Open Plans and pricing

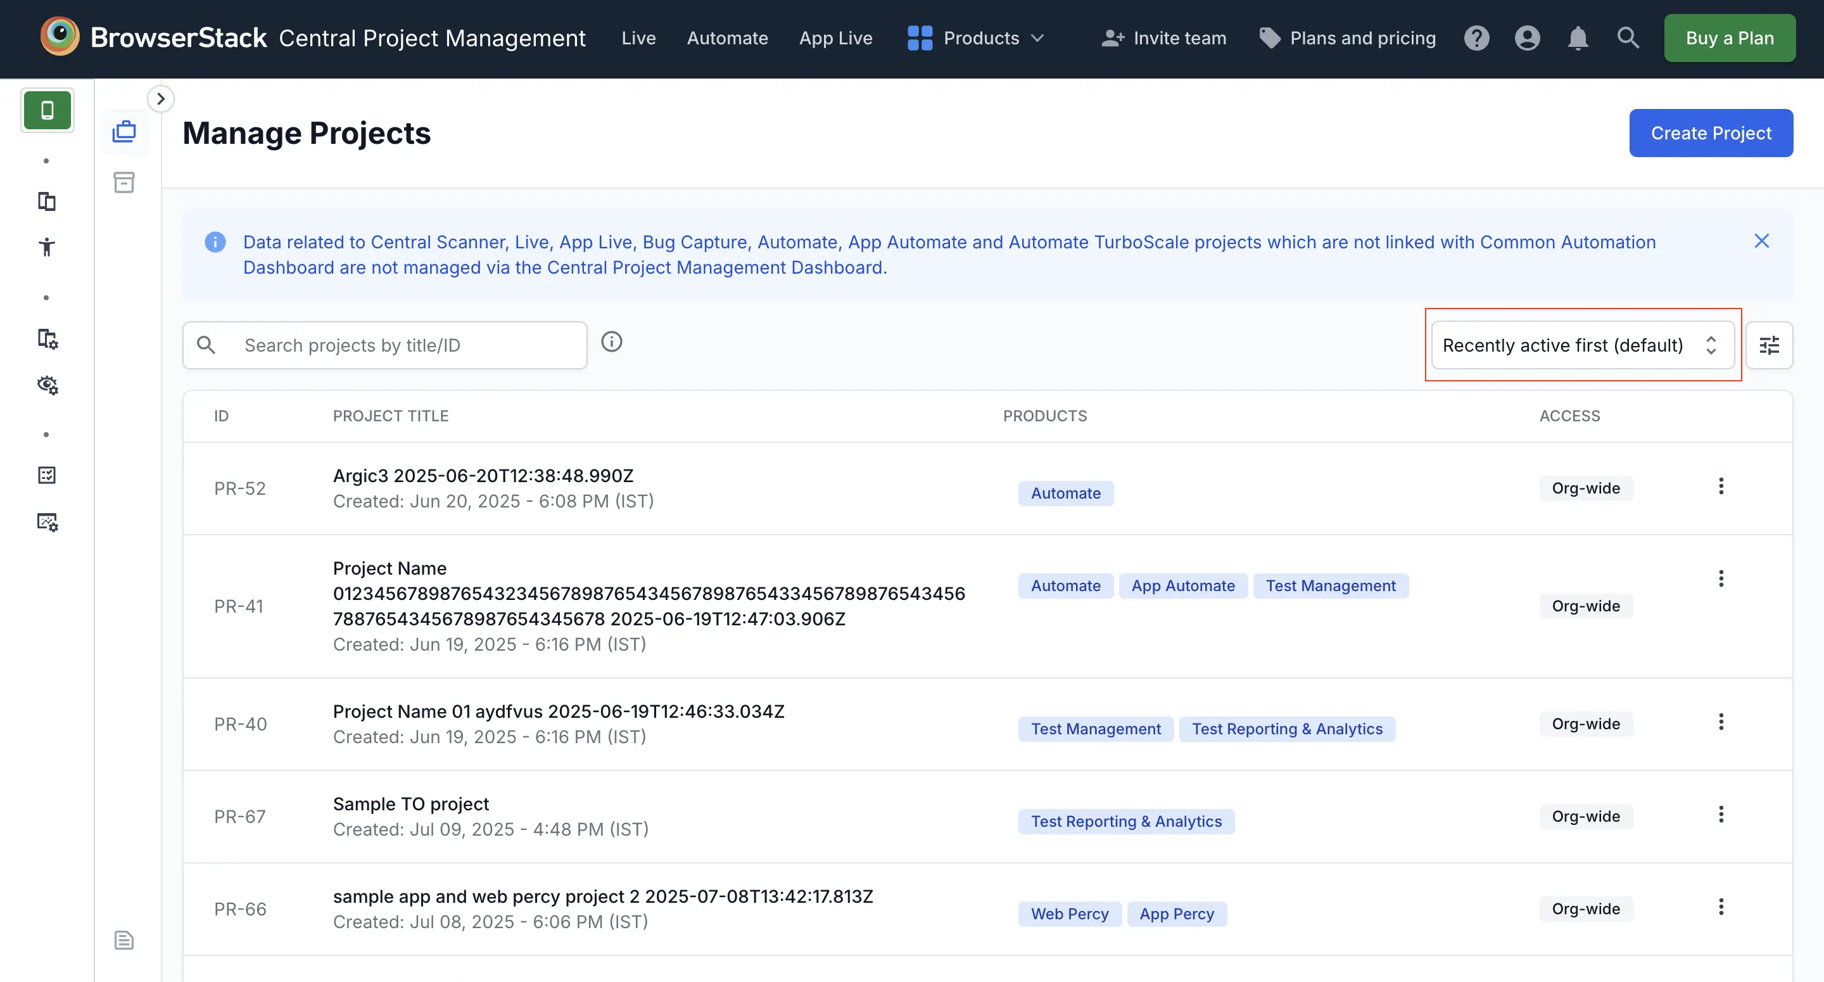coord(1348,37)
